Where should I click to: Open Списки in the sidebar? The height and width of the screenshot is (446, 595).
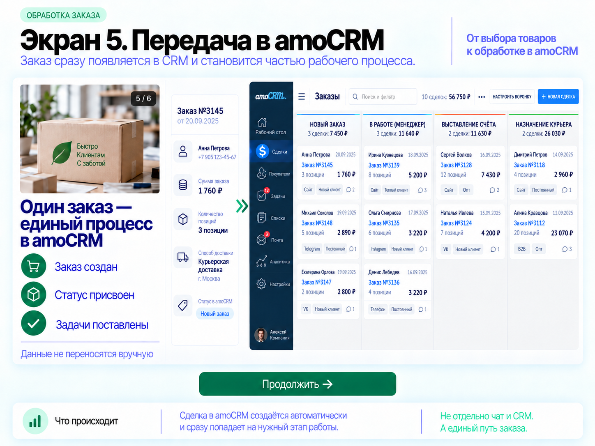click(271, 218)
